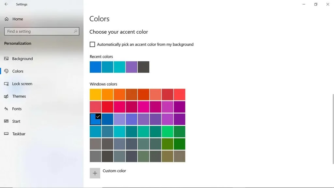Open the Start icon in sidebar

click(x=6, y=121)
